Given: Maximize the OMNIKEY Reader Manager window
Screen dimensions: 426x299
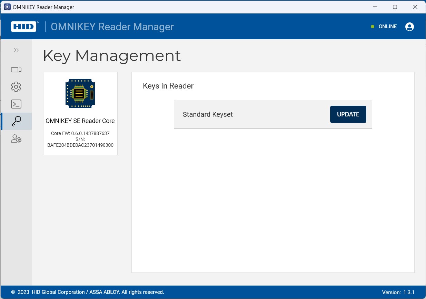Looking at the screenshot, I should (x=395, y=7).
